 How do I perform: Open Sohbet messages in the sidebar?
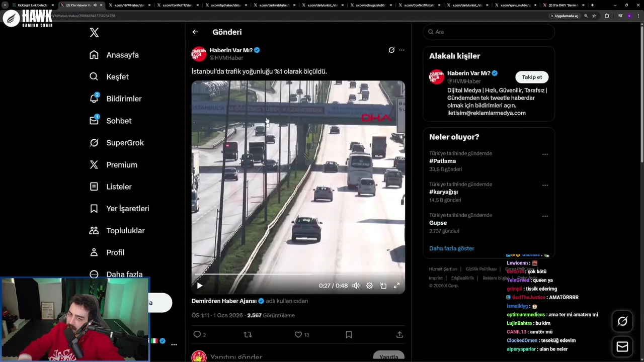coord(110,121)
